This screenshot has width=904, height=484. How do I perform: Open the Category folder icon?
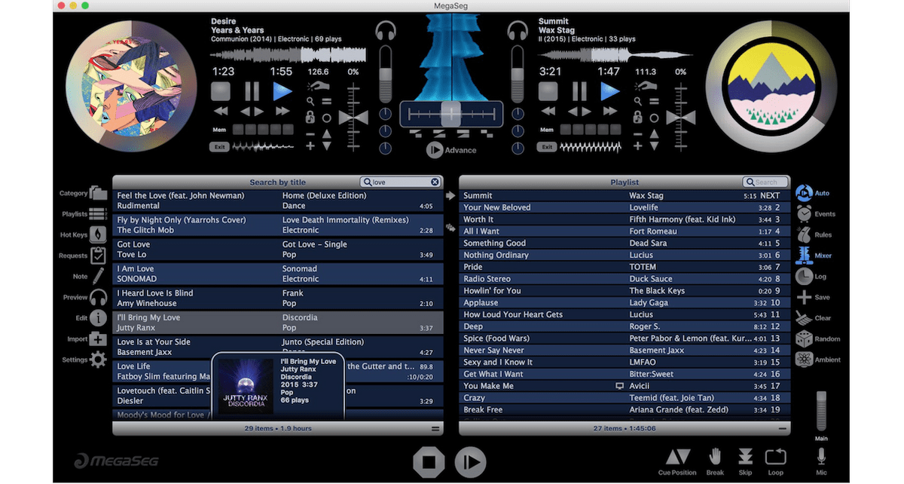pos(98,194)
